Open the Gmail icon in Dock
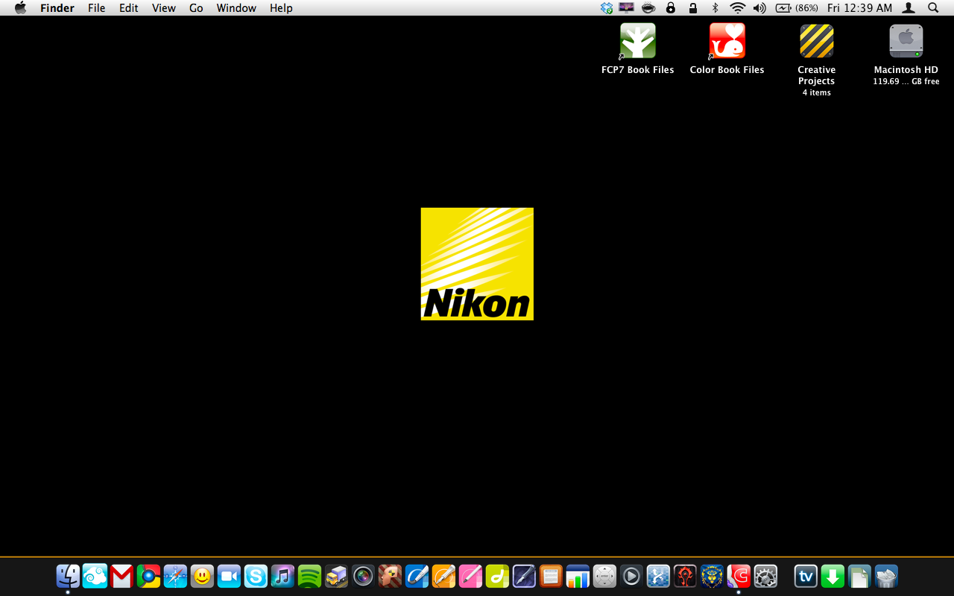Image resolution: width=954 pixels, height=596 pixels. pos(121,576)
